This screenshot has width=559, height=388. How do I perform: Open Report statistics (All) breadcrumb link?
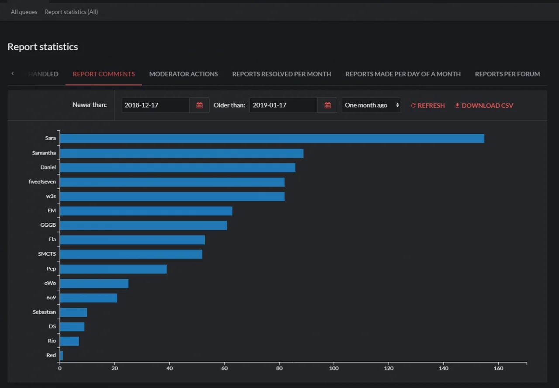pyautogui.click(x=71, y=12)
